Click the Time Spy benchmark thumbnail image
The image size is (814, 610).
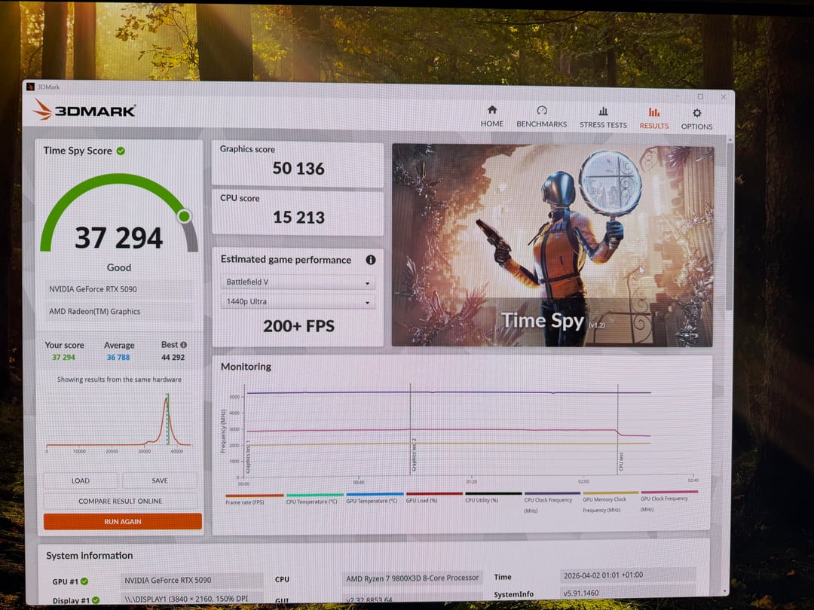click(x=552, y=245)
